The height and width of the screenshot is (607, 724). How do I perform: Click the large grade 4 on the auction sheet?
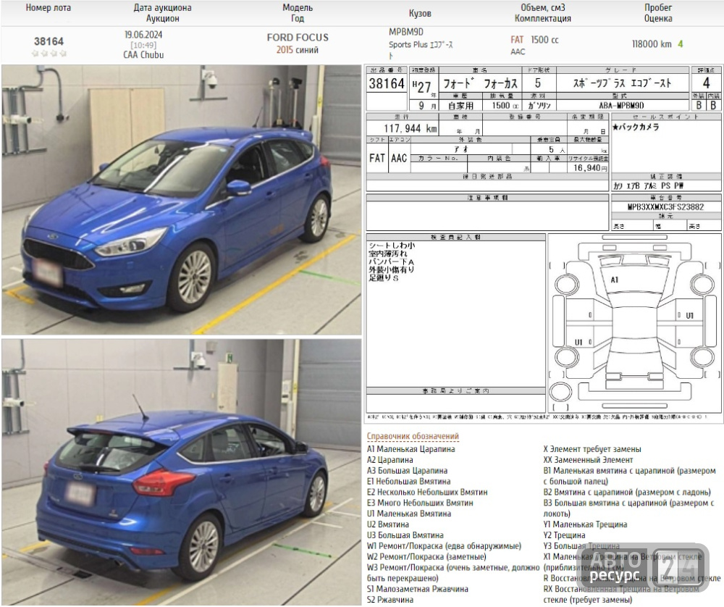point(705,83)
